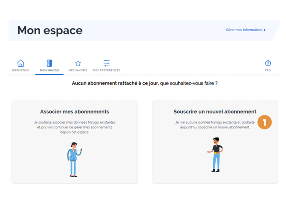Click the Mes Préférences sliders icon
The width and height of the screenshot is (286, 199).
[x=107, y=63]
